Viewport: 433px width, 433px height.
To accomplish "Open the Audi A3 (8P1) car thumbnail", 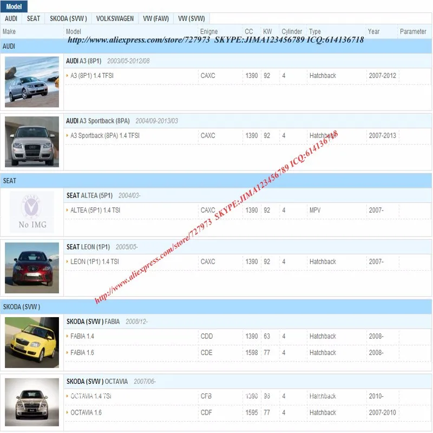I will (32, 82).
